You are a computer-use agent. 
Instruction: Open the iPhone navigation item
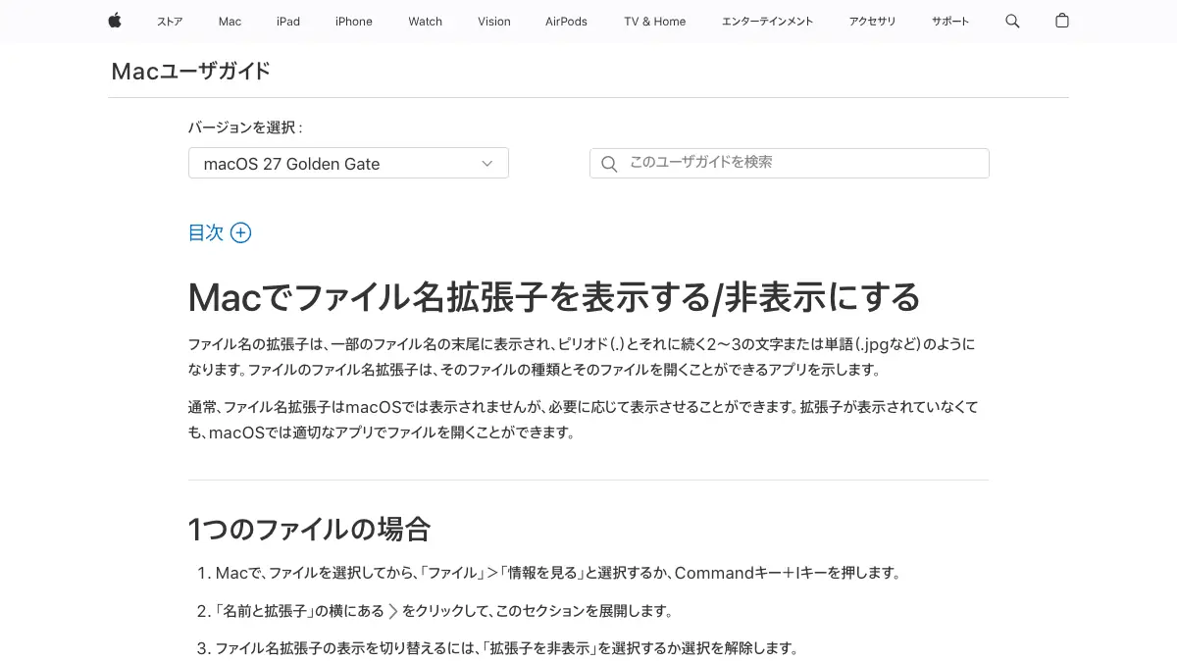pos(354,22)
